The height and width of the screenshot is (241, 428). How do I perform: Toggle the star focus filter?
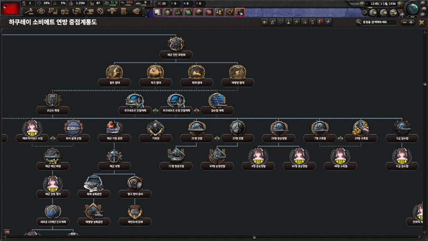click(328, 22)
